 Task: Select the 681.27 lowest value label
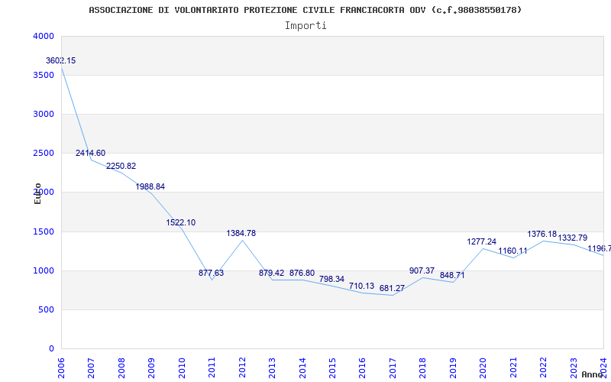point(392,289)
